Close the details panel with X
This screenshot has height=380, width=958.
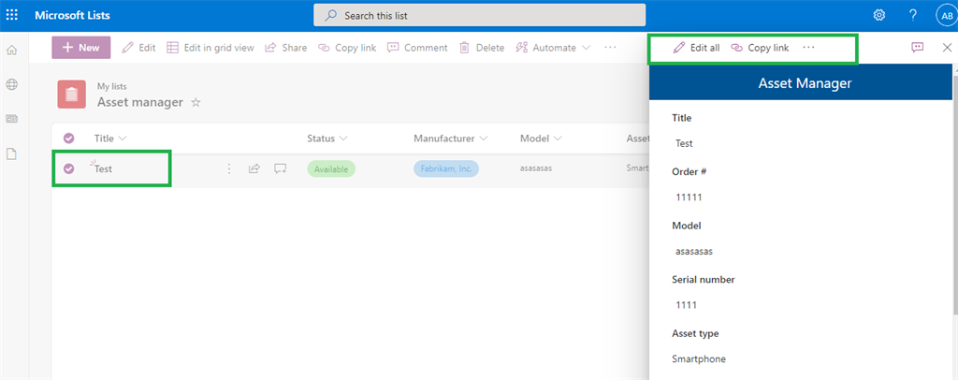tap(947, 48)
